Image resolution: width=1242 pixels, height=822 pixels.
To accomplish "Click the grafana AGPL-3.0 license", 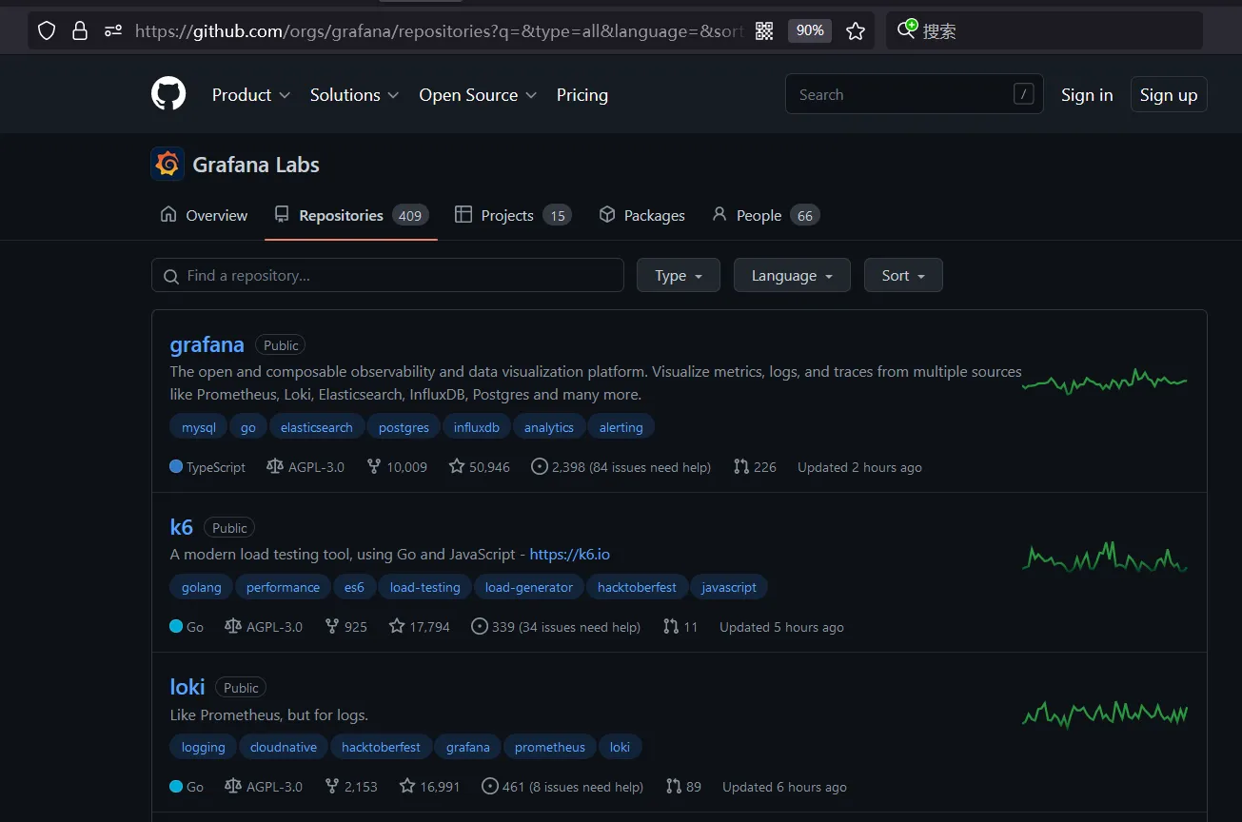I will tap(305, 467).
